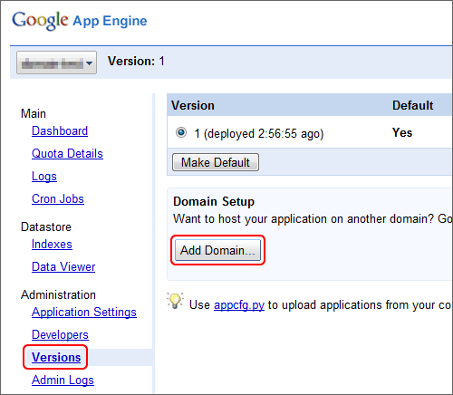Open the Logs page

point(44,177)
